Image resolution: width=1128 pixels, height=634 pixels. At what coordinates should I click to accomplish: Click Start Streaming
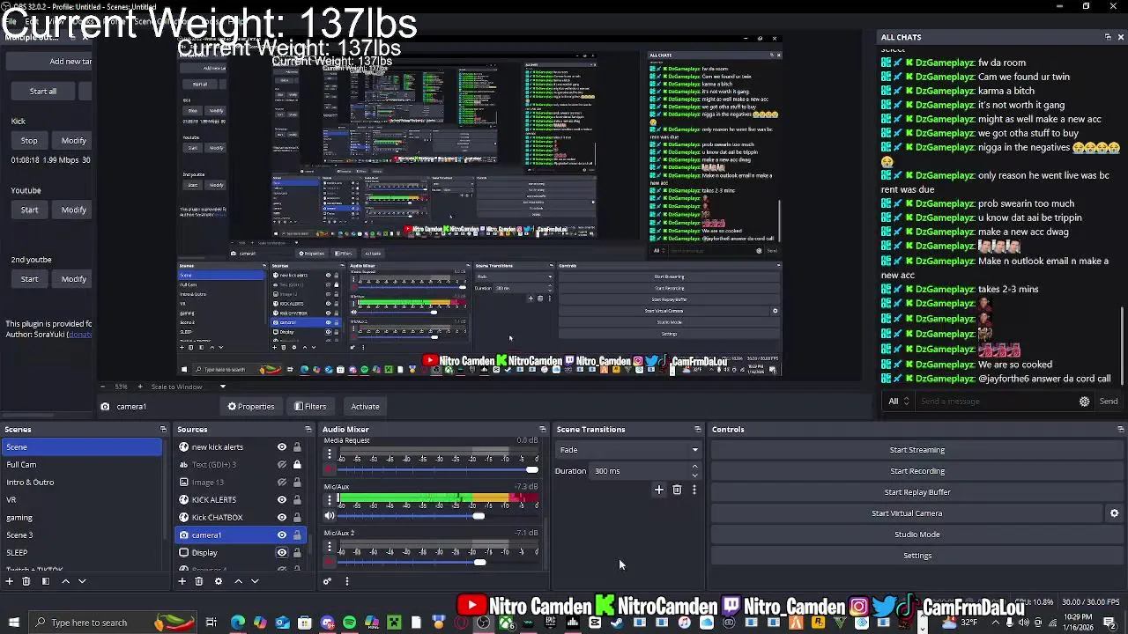tap(916, 450)
